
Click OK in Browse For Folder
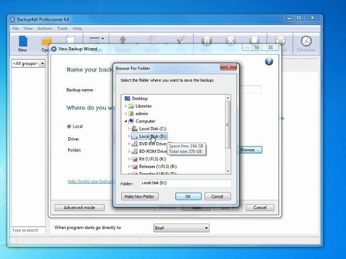pos(188,196)
